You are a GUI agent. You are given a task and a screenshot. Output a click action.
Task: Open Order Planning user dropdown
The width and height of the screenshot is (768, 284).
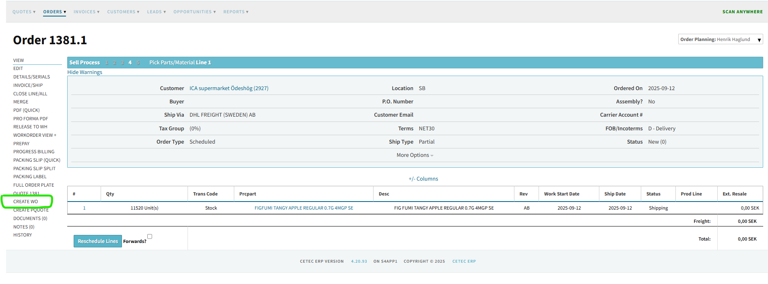(x=720, y=39)
